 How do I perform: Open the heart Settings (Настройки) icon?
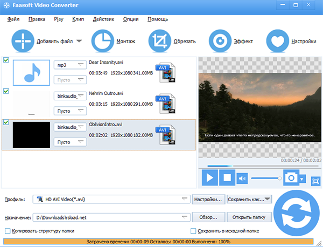277,41
